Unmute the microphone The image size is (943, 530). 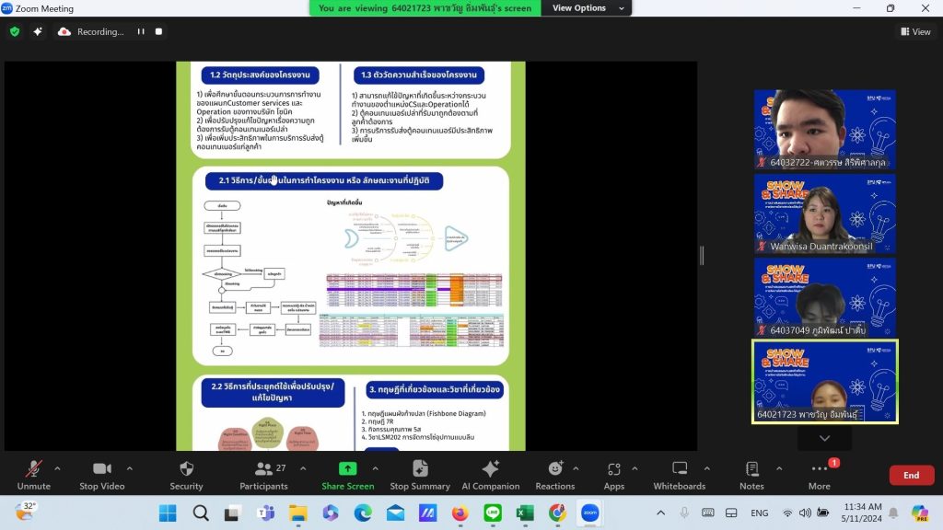tap(34, 476)
